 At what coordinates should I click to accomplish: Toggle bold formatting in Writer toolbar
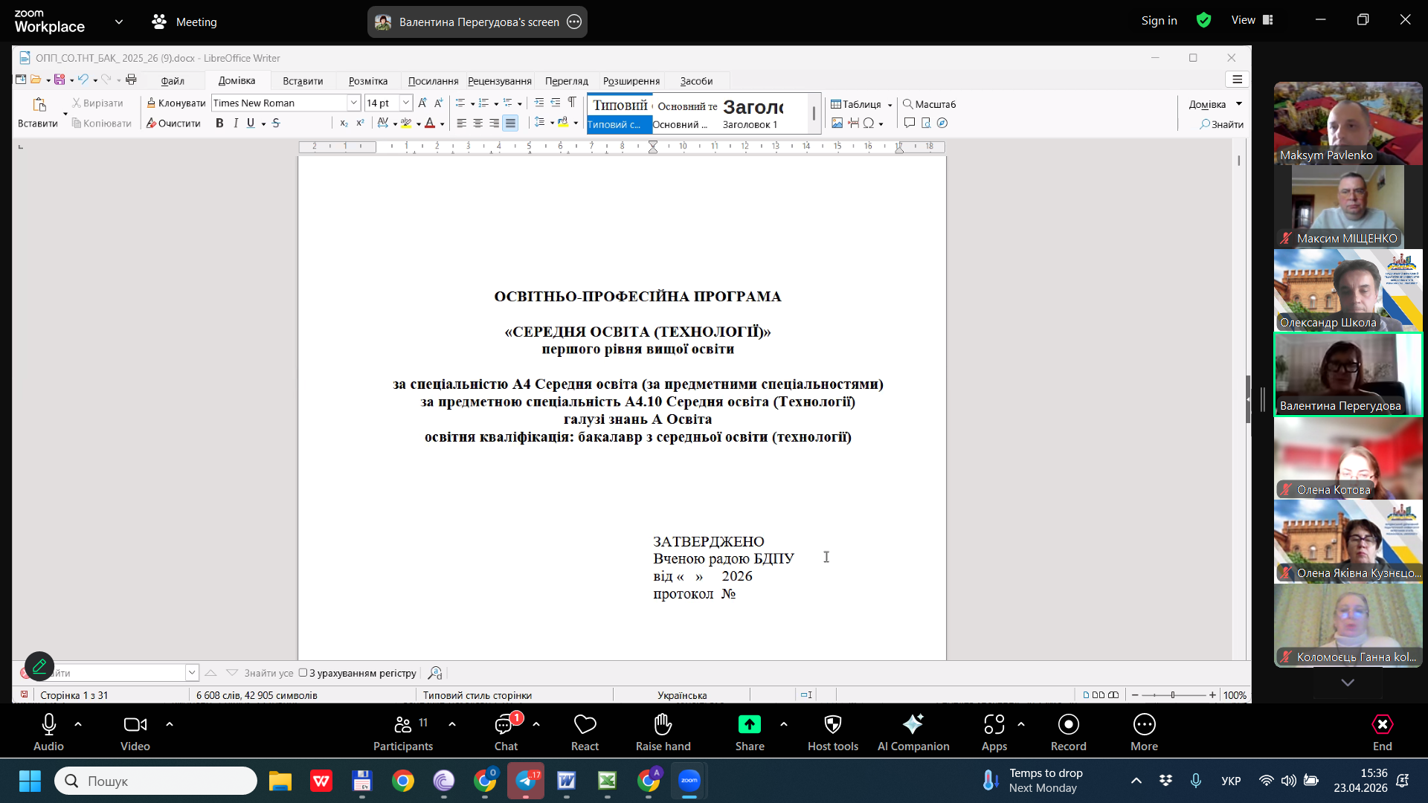[219, 123]
